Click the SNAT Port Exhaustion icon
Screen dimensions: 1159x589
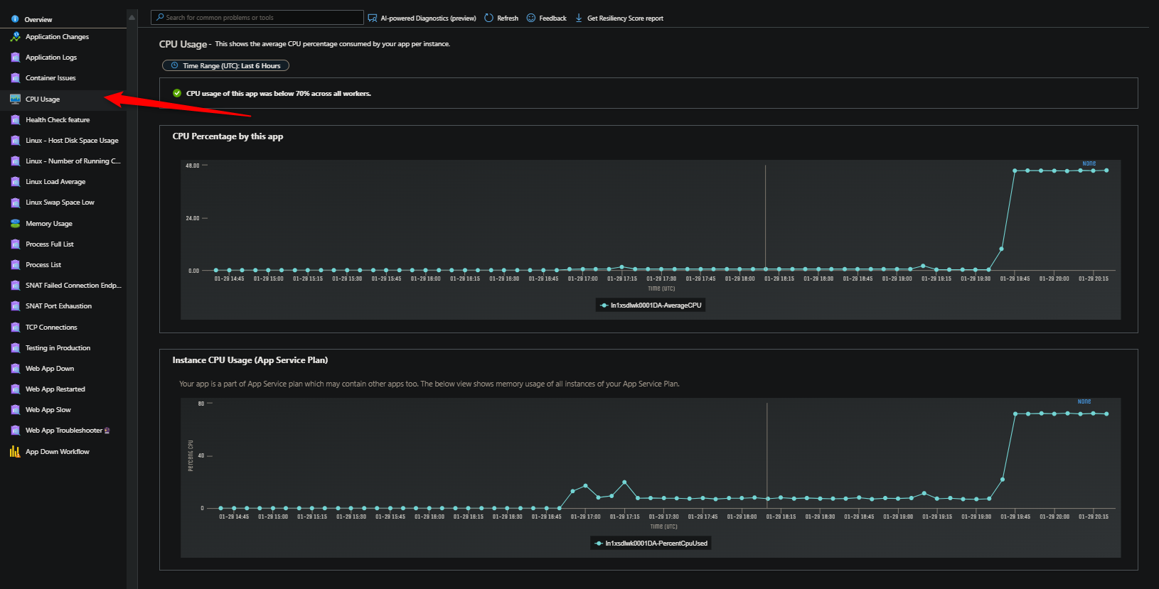[x=15, y=306]
